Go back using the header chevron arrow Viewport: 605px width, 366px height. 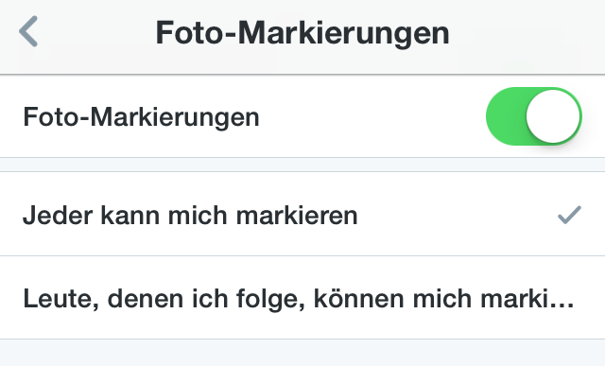(x=28, y=31)
